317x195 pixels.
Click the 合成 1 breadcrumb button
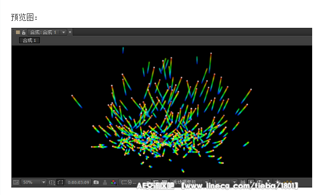tap(30, 40)
